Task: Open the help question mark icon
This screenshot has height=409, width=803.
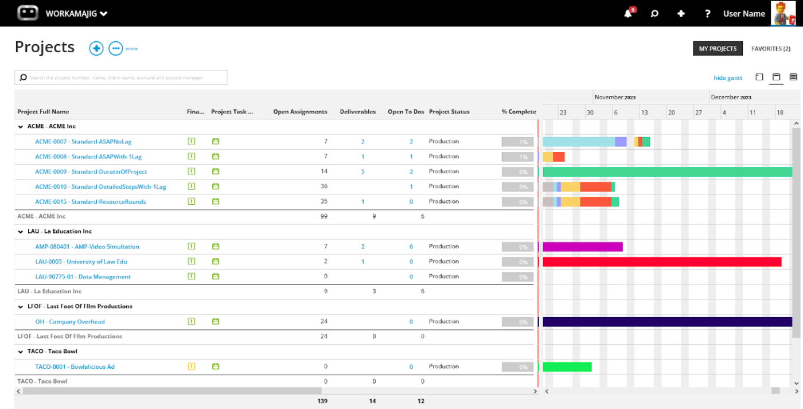Action: click(x=708, y=14)
